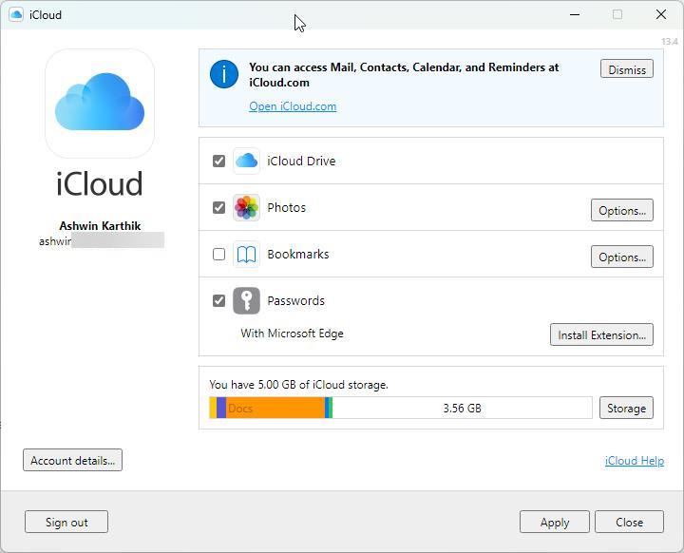The image size is (684, 553).
Task: Uncheck the Passwords checkbox
Action: coord(219,300)
